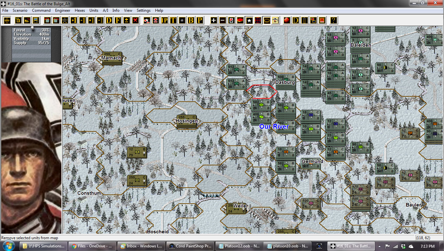Click the Germund town label
444x251 pixels.
tap(312, 161)
